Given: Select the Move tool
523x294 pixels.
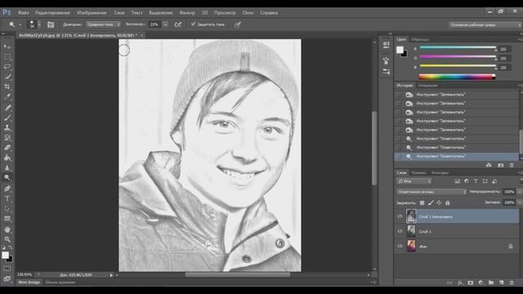Looking at the screenshot, I should coord(7,47).
